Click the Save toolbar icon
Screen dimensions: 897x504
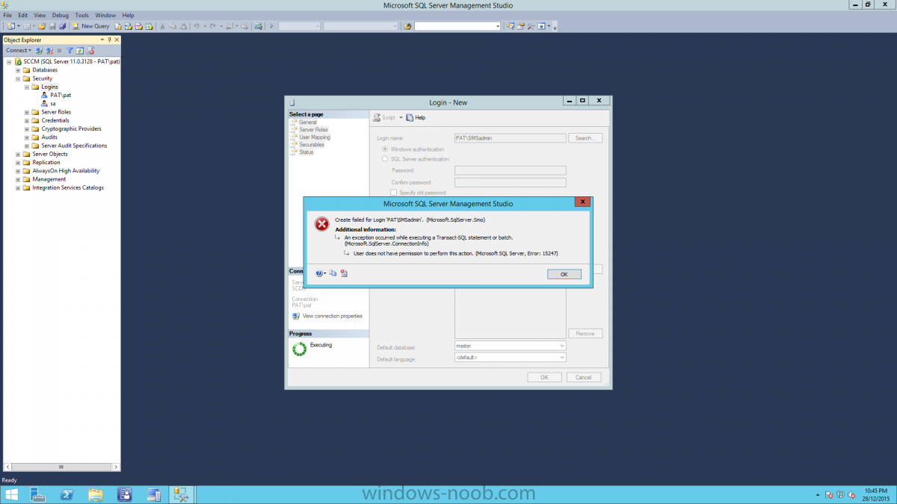pos(52,26)
